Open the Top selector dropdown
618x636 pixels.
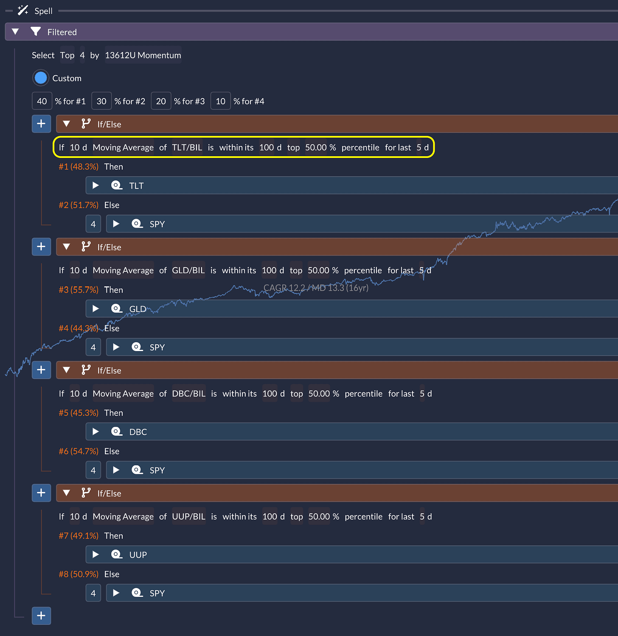click(67, 55)
